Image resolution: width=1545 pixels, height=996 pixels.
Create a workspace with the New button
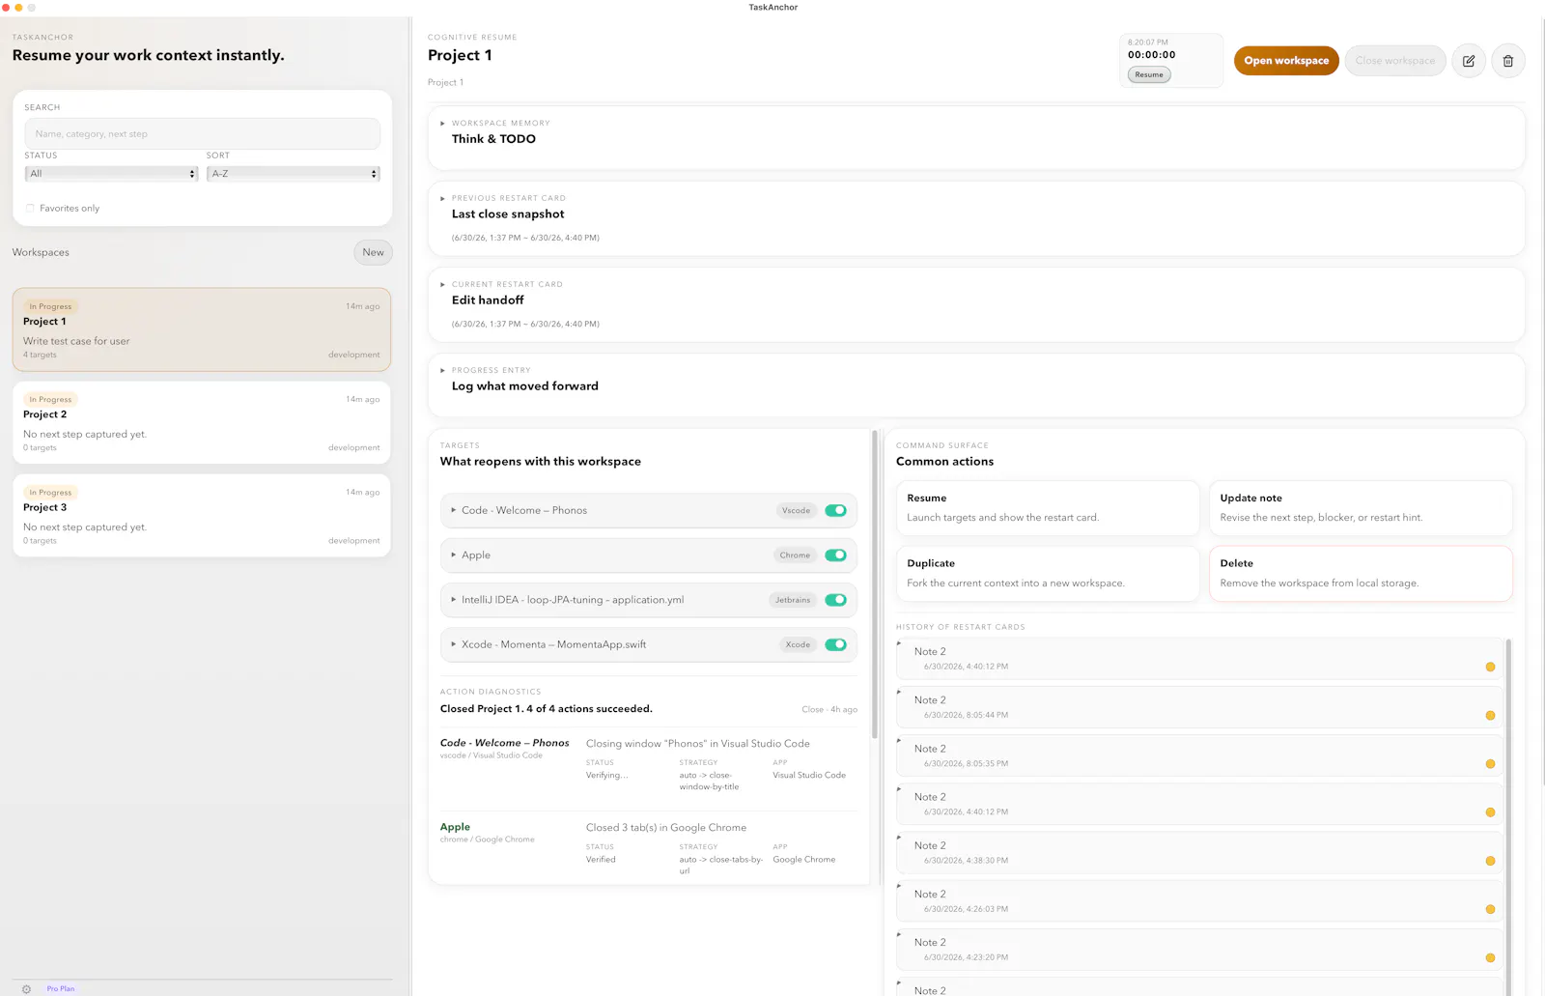pos(373,252)
